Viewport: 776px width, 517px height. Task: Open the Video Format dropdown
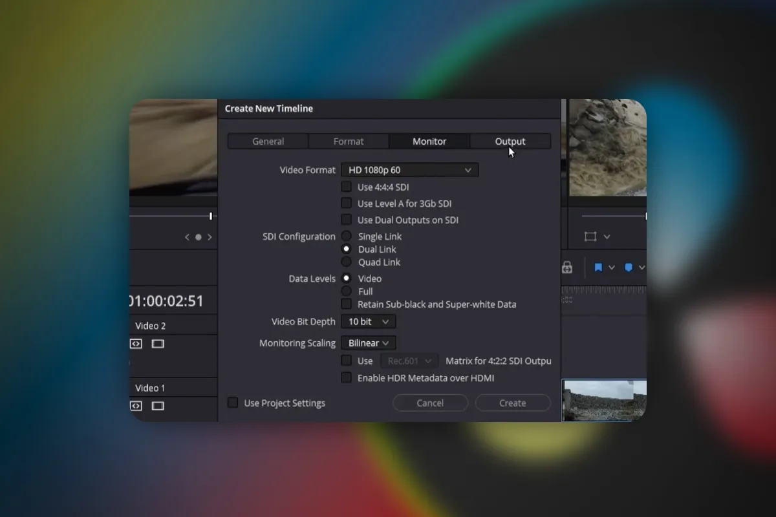click(x=410, y=170)
